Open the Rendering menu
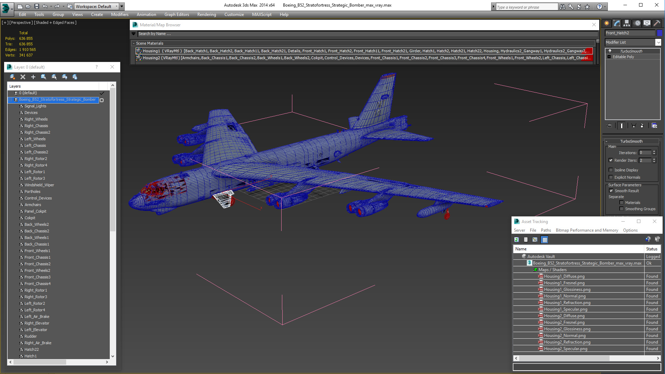The image size is (665, 374). coord(206,15)
